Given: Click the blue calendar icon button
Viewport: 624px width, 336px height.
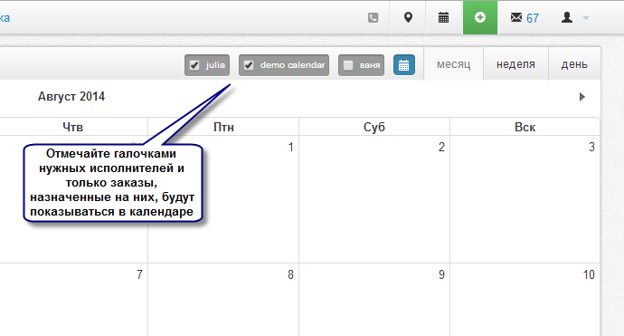Looking at the screenshot, I should click(x=404, y=65).
